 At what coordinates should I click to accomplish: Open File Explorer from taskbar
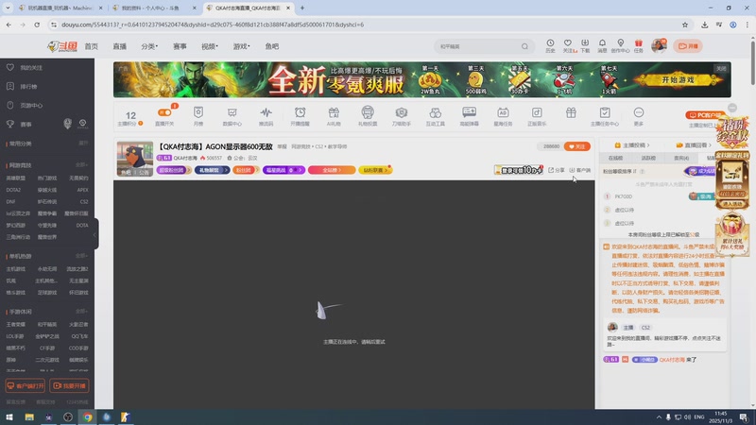click(x=29, y=417)
